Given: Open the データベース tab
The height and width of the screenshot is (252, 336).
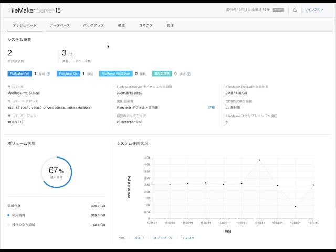Looking at the screenshot, I should coord(60,25).
